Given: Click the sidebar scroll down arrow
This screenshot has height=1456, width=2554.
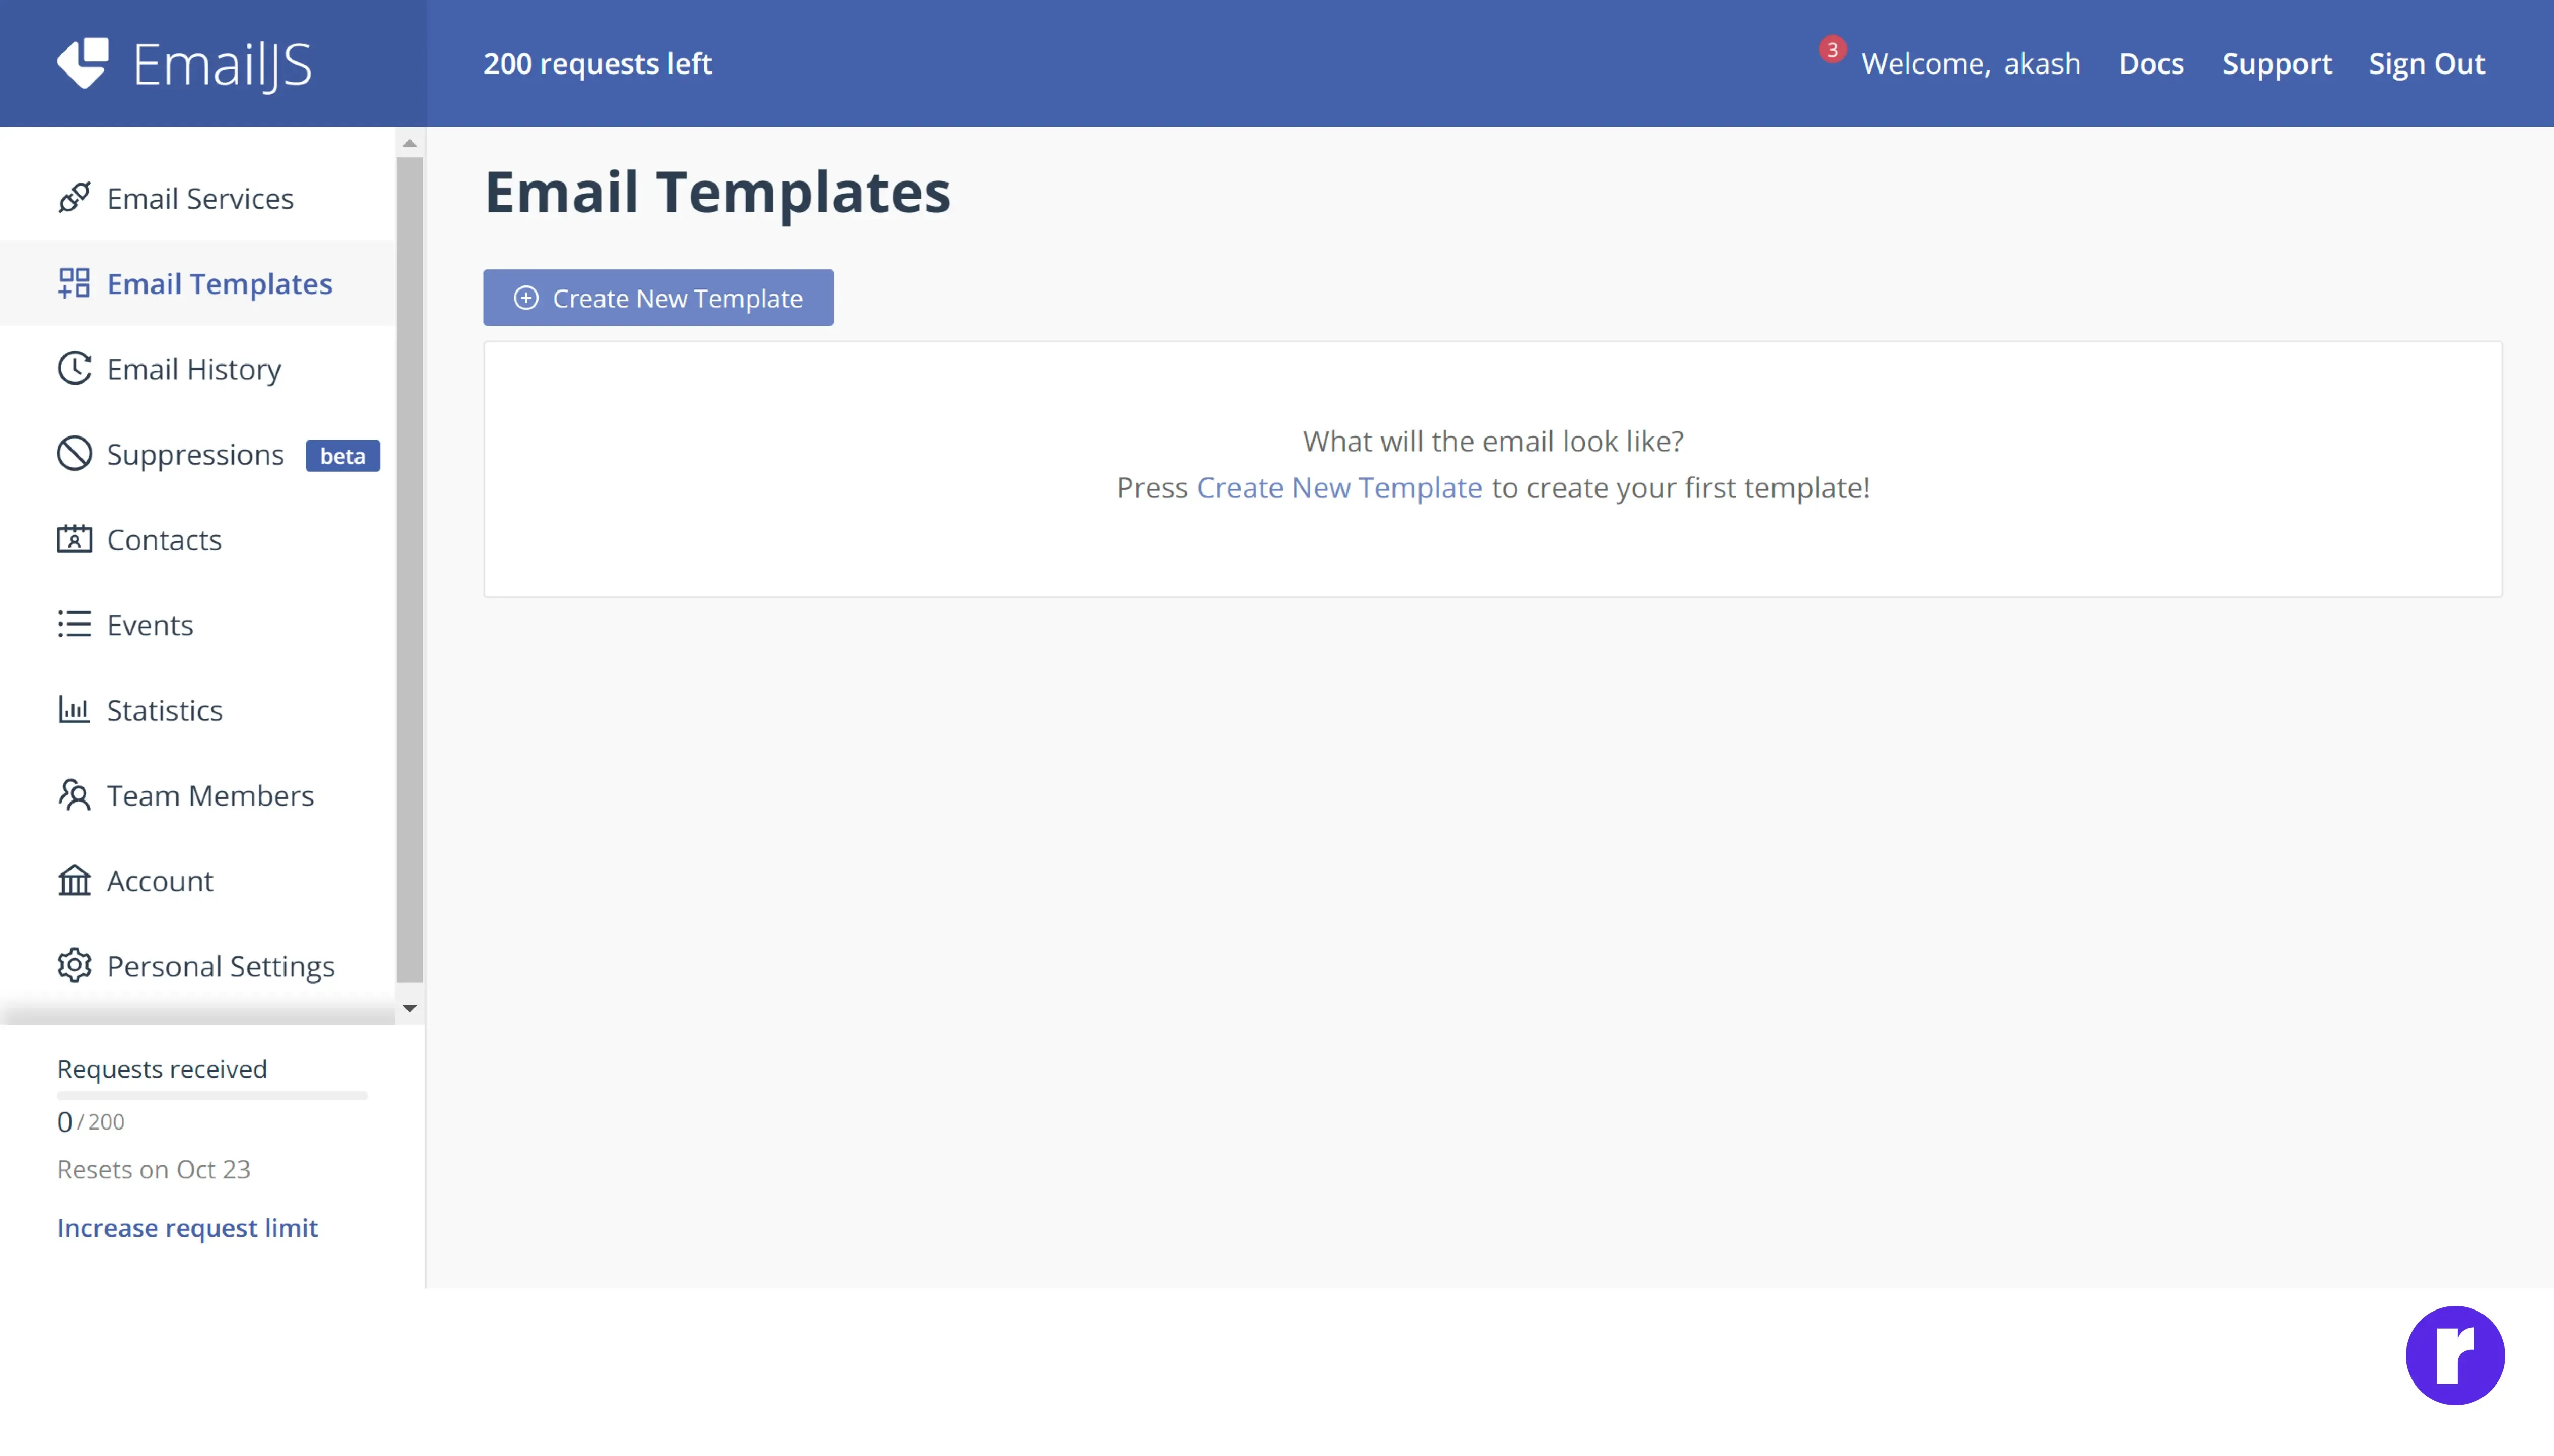Looking at the screenshot, I should point(409,1008).
